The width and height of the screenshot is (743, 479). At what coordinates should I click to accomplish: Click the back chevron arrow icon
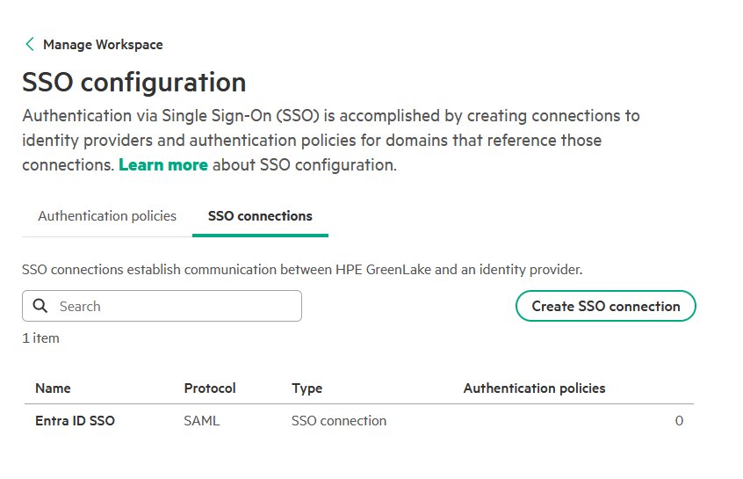point(30,44)
